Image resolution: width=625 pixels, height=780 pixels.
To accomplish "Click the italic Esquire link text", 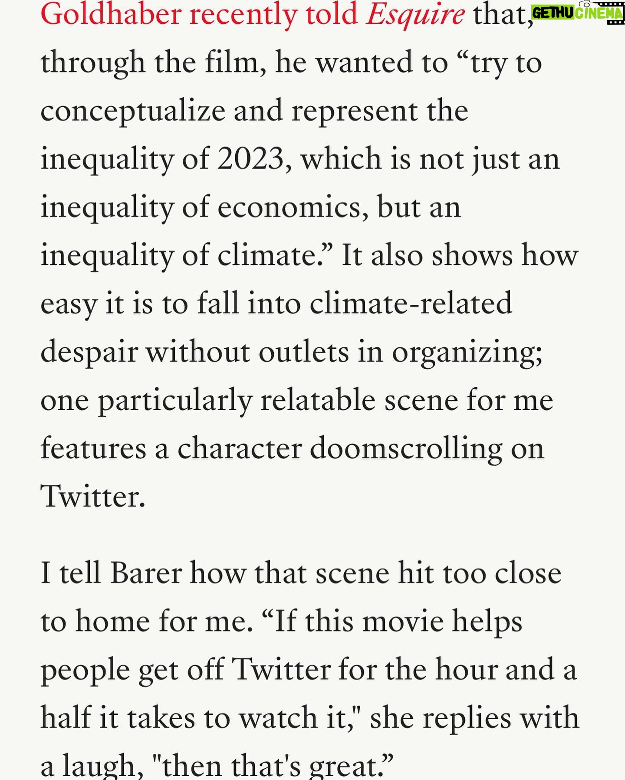I will (415, 15).
